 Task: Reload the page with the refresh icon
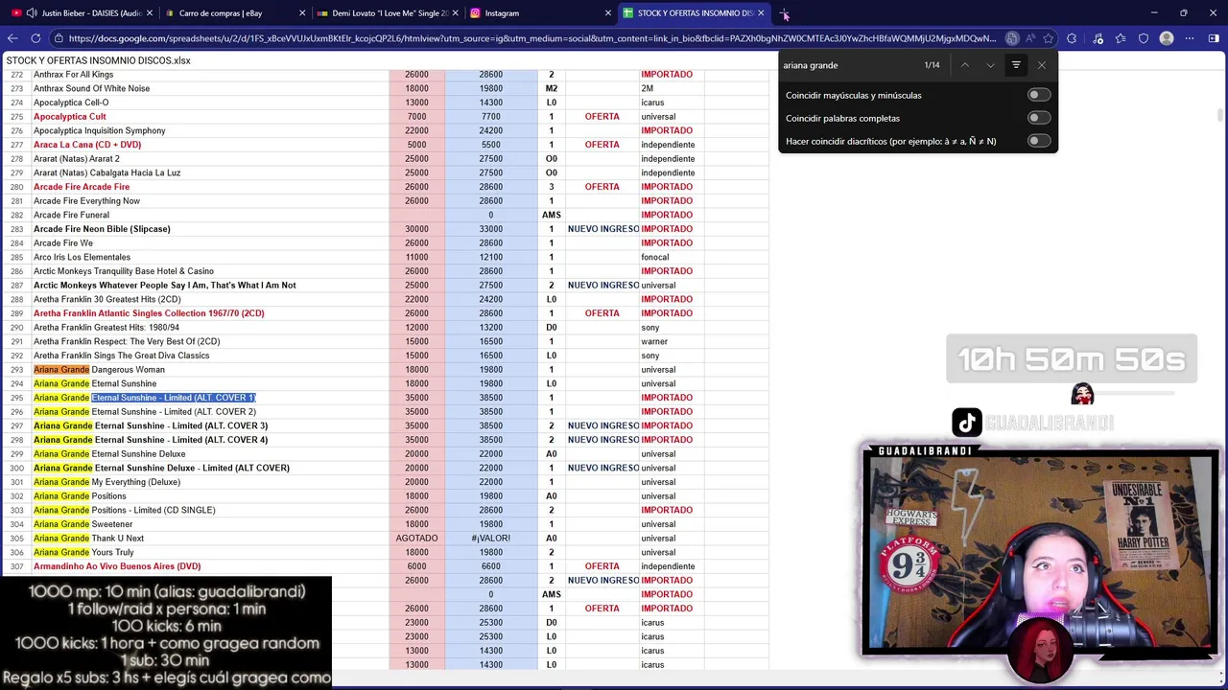pos(35,38)
